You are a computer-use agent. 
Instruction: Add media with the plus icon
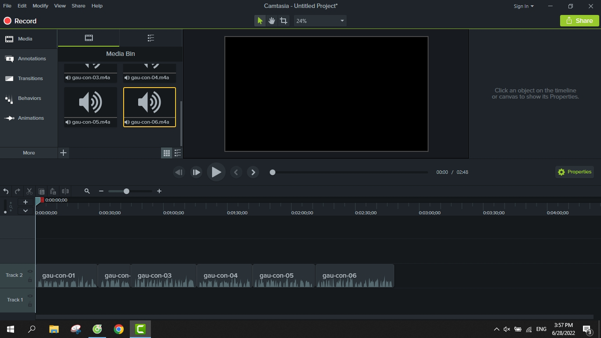(63, 153)
